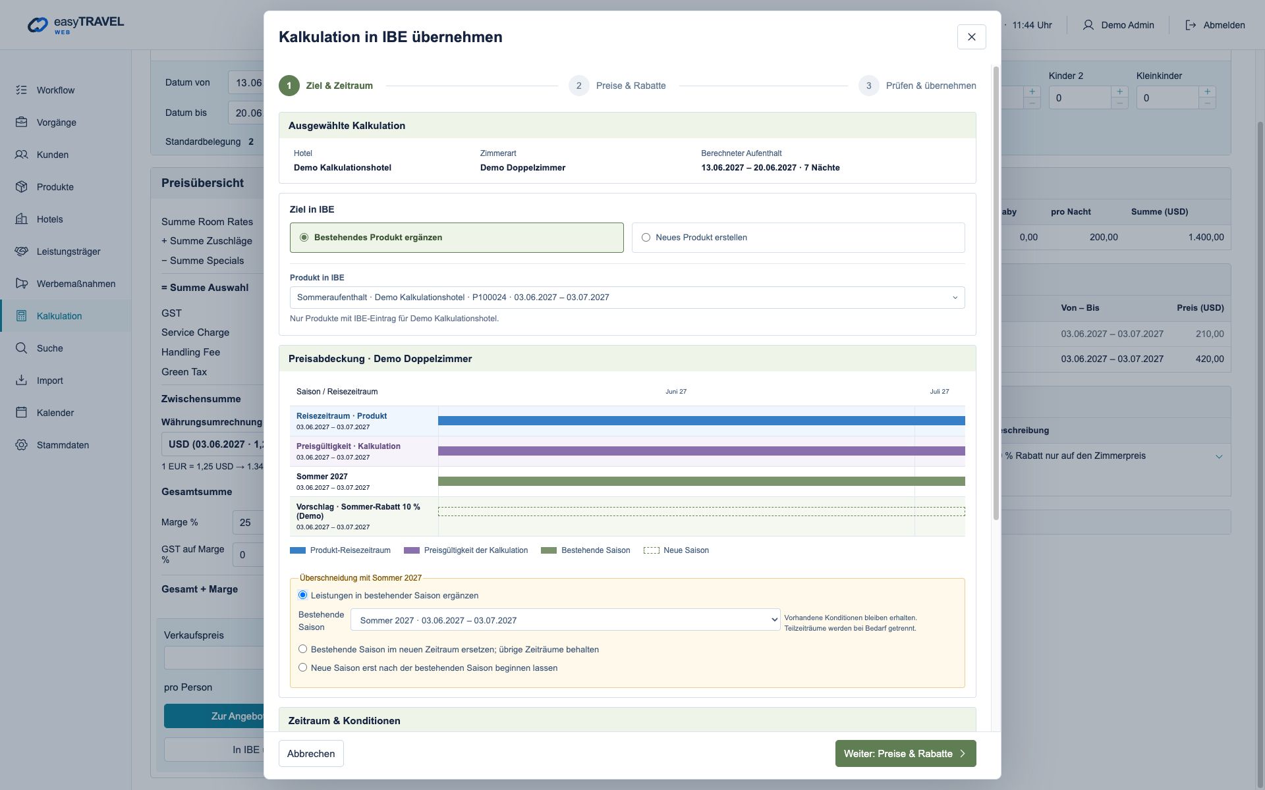
Task: Click the Kalender icon in sidebar
Action: coord(21,413)
